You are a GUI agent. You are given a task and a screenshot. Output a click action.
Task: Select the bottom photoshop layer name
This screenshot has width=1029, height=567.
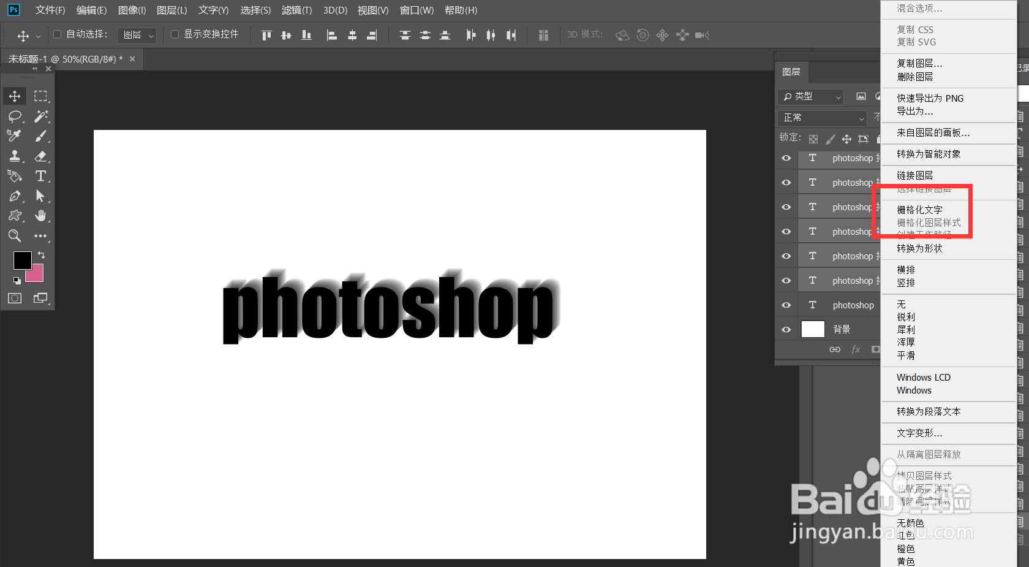pos(853,305)
